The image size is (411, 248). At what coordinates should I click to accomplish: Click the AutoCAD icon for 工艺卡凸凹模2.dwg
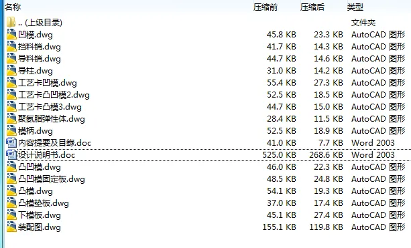pos(11,95)
